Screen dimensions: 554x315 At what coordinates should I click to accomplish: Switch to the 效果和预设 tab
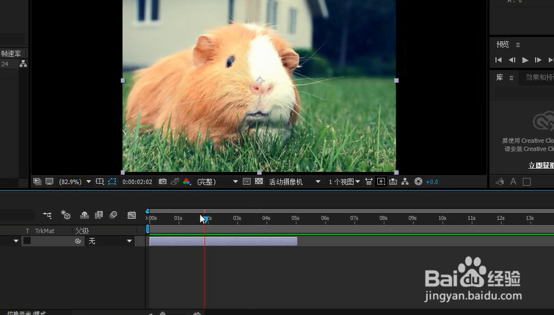click(539, 77)
